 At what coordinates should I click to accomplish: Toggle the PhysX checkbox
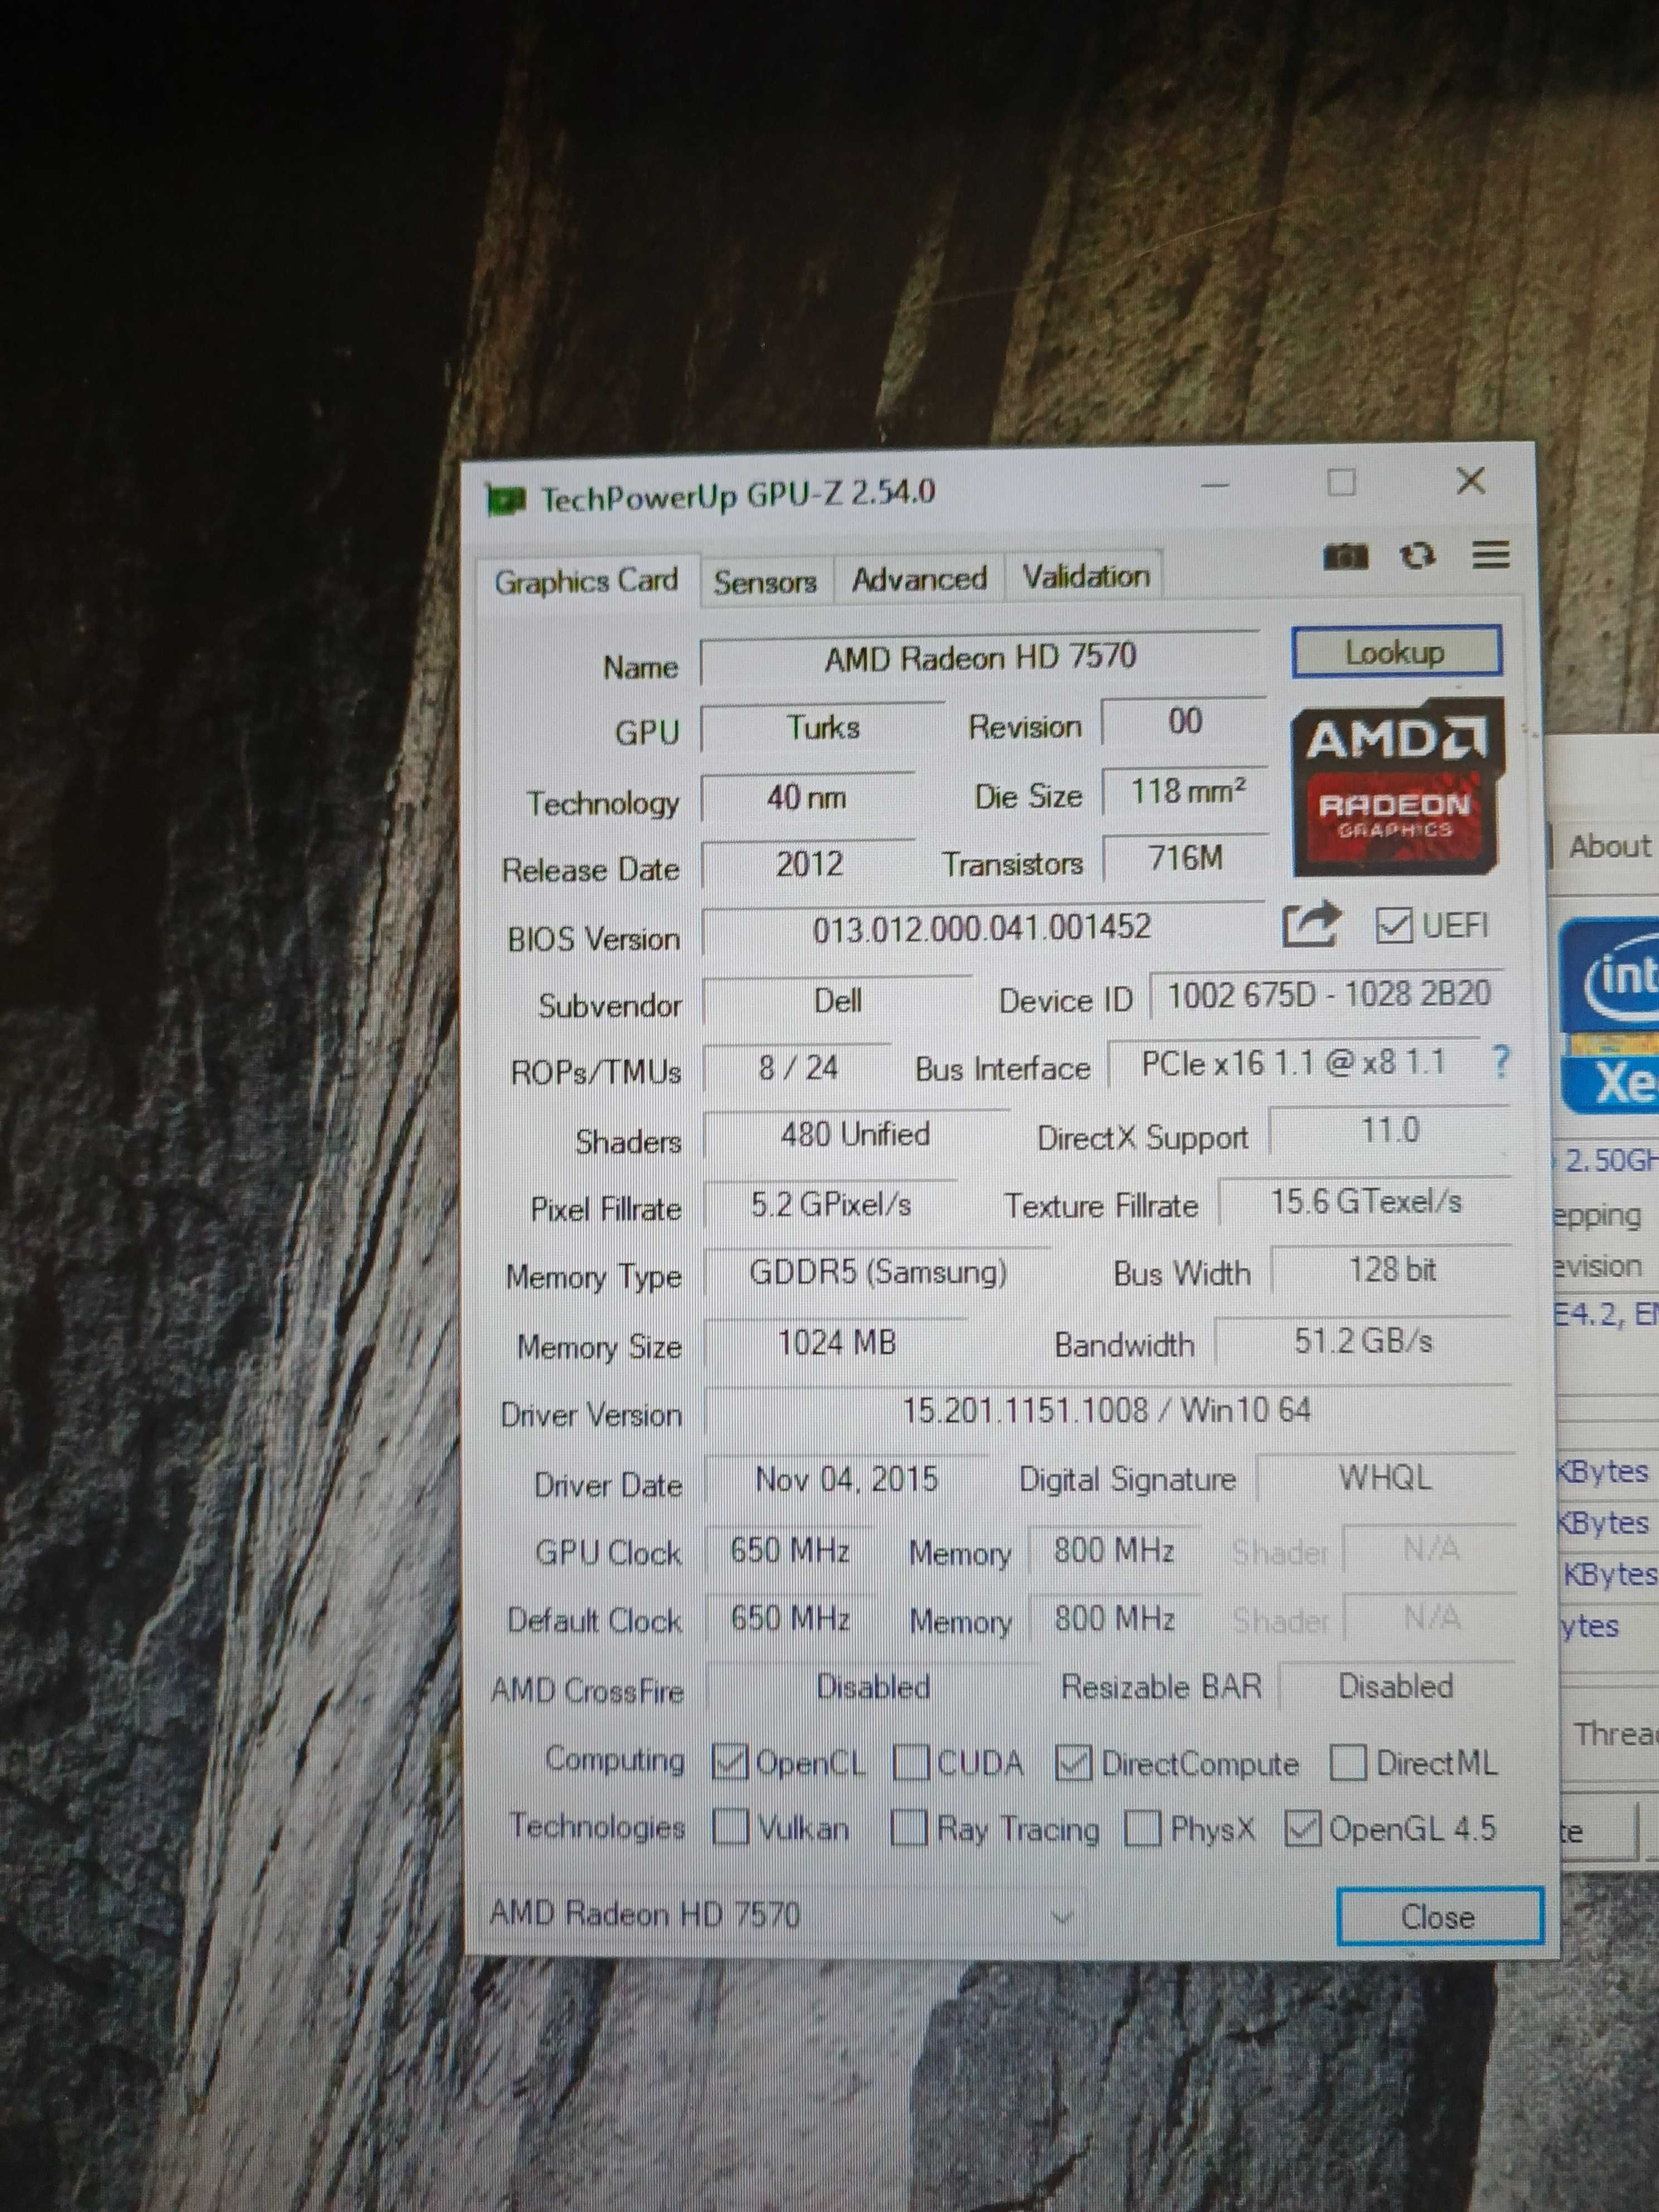pos(1142,1829)
